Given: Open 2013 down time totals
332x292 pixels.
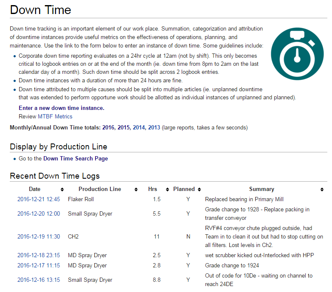Looking at the screenshot, I should tap(154, 128).
